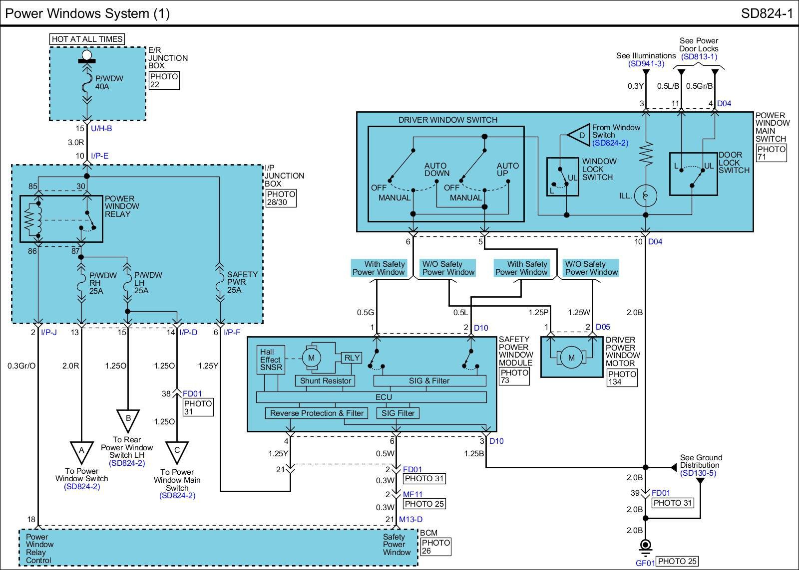This screenshot has height=570, width=799.
Task: Select the ILL. illumination lamp symbol
Action: coord(645,195)
